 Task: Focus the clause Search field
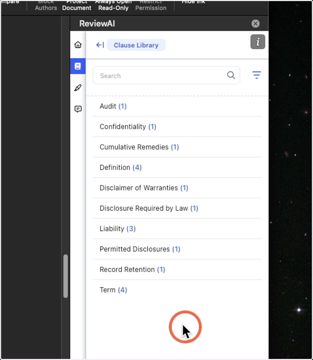[x=166, y=75]
